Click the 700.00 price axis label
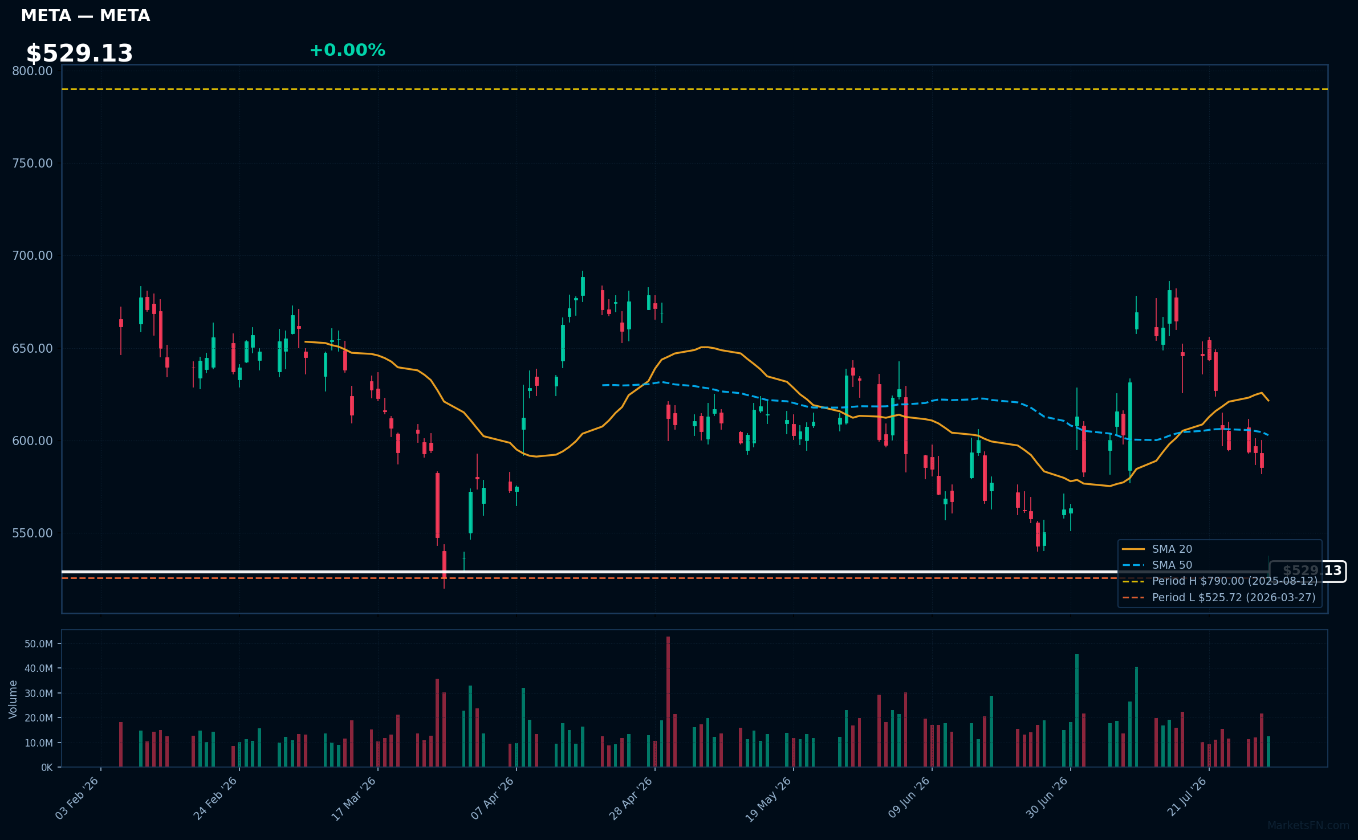Screen dimensions: 1358x840 coord(32,256)
